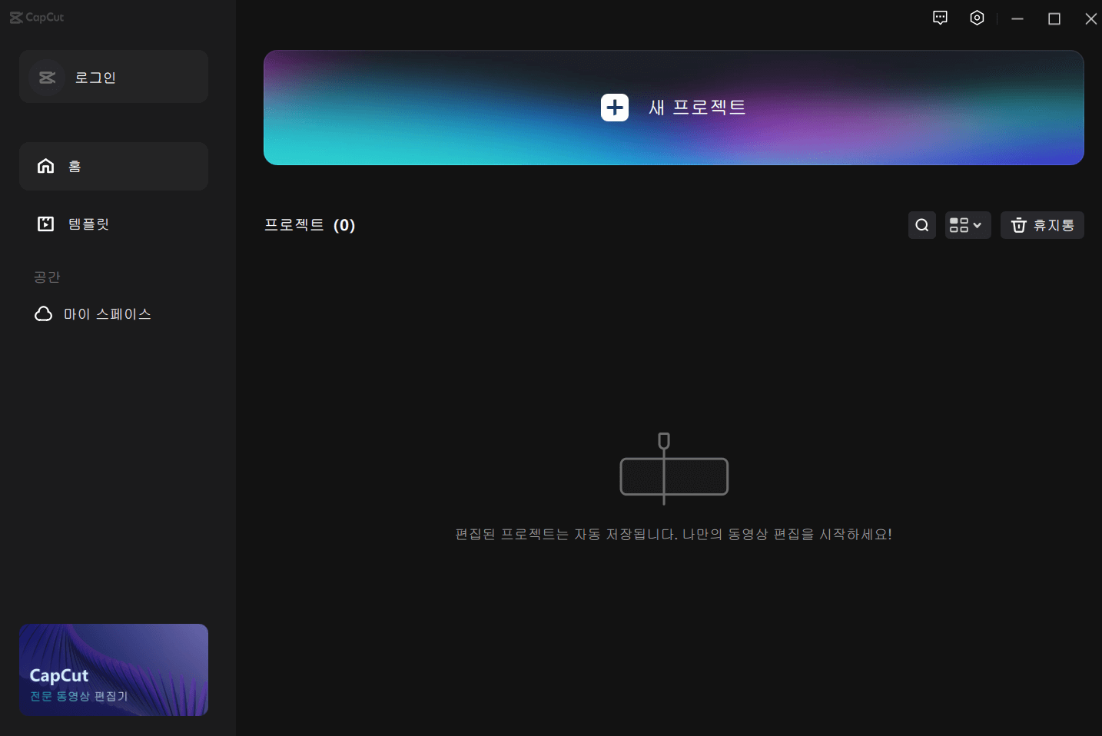The image size is (1102, 736).
Task: Open the project view layout dropdown
Action: 968,225
